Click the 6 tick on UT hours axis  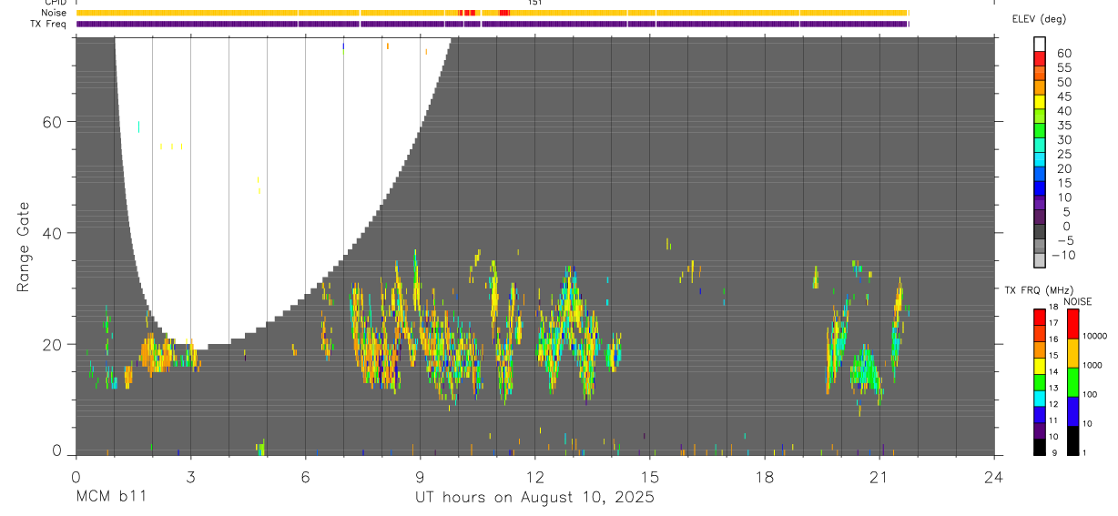pyautogui.click(x=305, y=476)
